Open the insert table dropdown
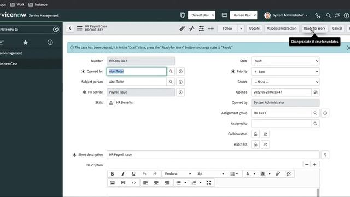The width and height of the screenshot is (350, 197). 234,174
